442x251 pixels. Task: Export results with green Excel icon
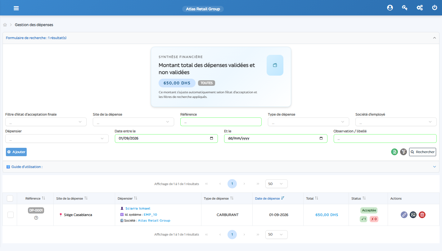pyautogui.click(x=394, y=152)
